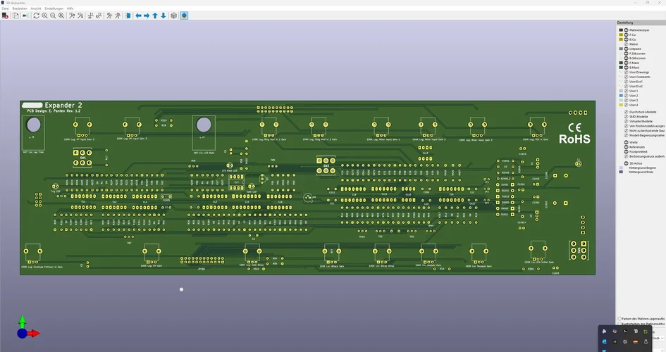Toggle visibility of Platinenkörper layer
This screenshot has width=666, height=352.
626,30
